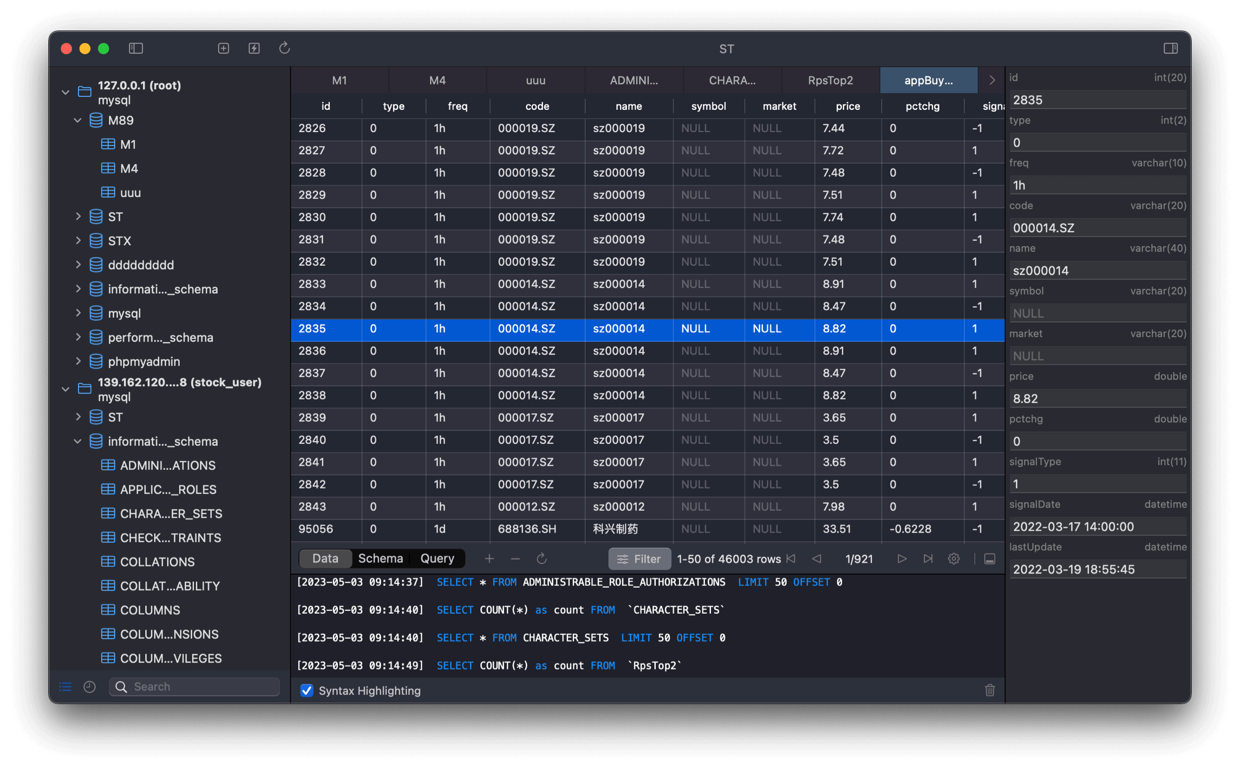Switch to the M4 tab
Image resolution: width=1240 pixels, height=768 pixels.
(x=438, y=80)
